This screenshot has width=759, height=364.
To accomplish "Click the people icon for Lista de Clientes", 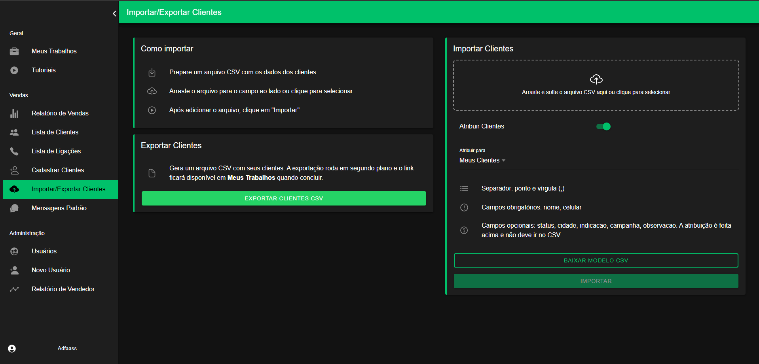I will [14, 132].
